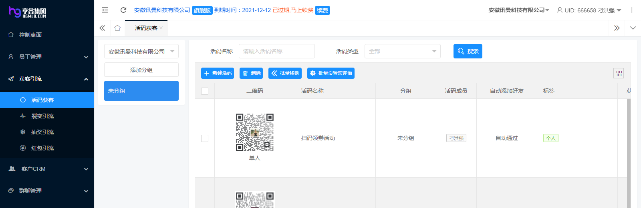Screen dimensions: 641x208
Task: Click the refresh icon in the top bar
Action: (123, 10)
